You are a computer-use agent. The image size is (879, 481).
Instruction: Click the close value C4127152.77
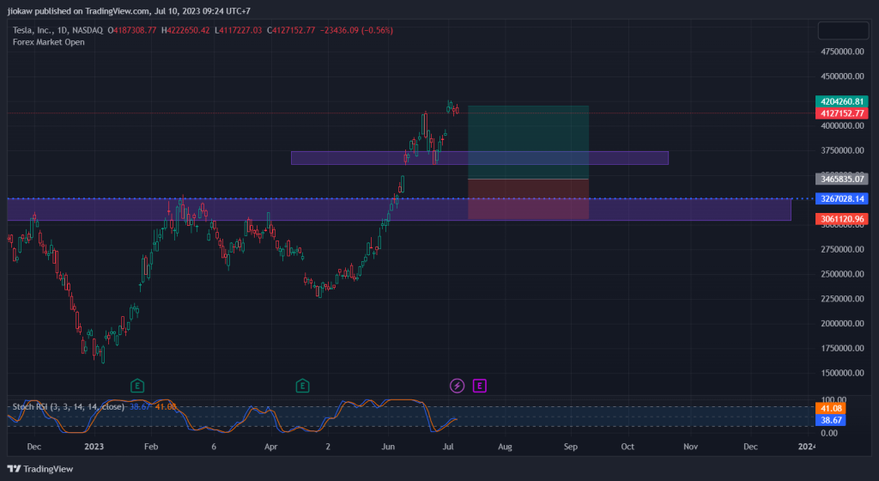pyautogui.click(x=291, y=30)
